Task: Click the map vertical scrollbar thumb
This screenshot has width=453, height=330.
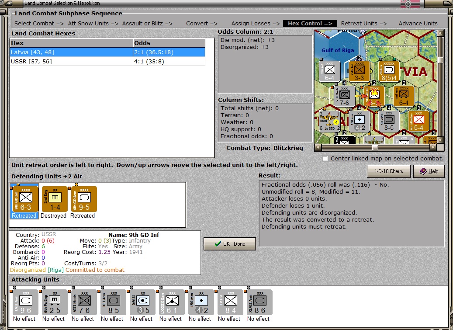Action: [440, 60]
